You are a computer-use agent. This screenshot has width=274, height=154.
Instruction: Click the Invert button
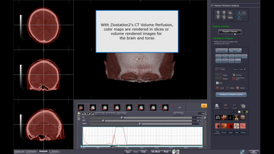click(100, 114)
